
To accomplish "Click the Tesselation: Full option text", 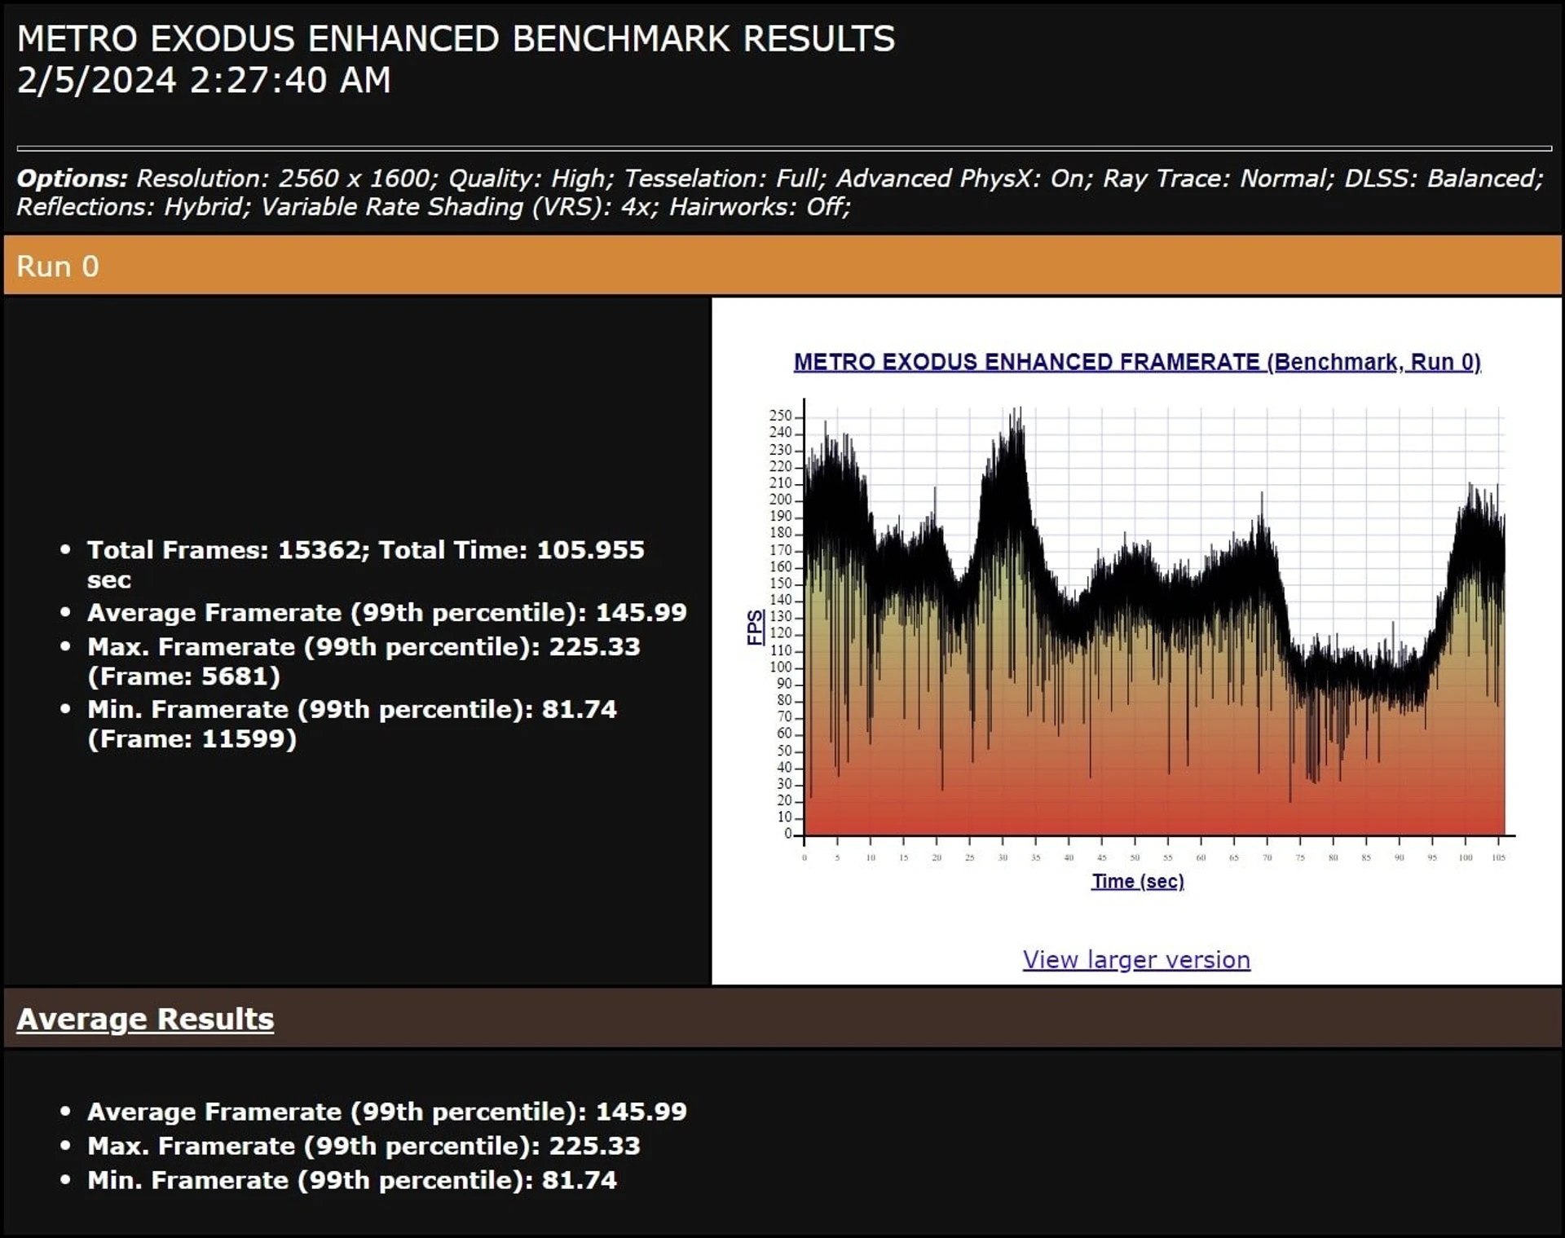I will (725, 178).
